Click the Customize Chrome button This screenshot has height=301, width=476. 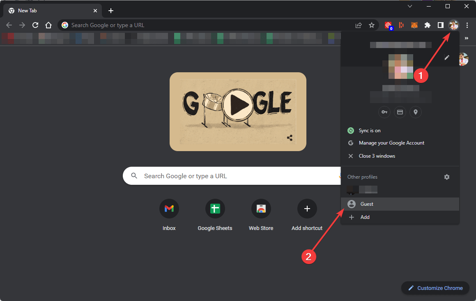click(435, 288)
